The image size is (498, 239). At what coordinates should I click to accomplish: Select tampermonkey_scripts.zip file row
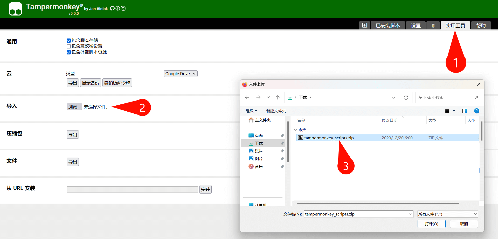[x=388, y=138]
